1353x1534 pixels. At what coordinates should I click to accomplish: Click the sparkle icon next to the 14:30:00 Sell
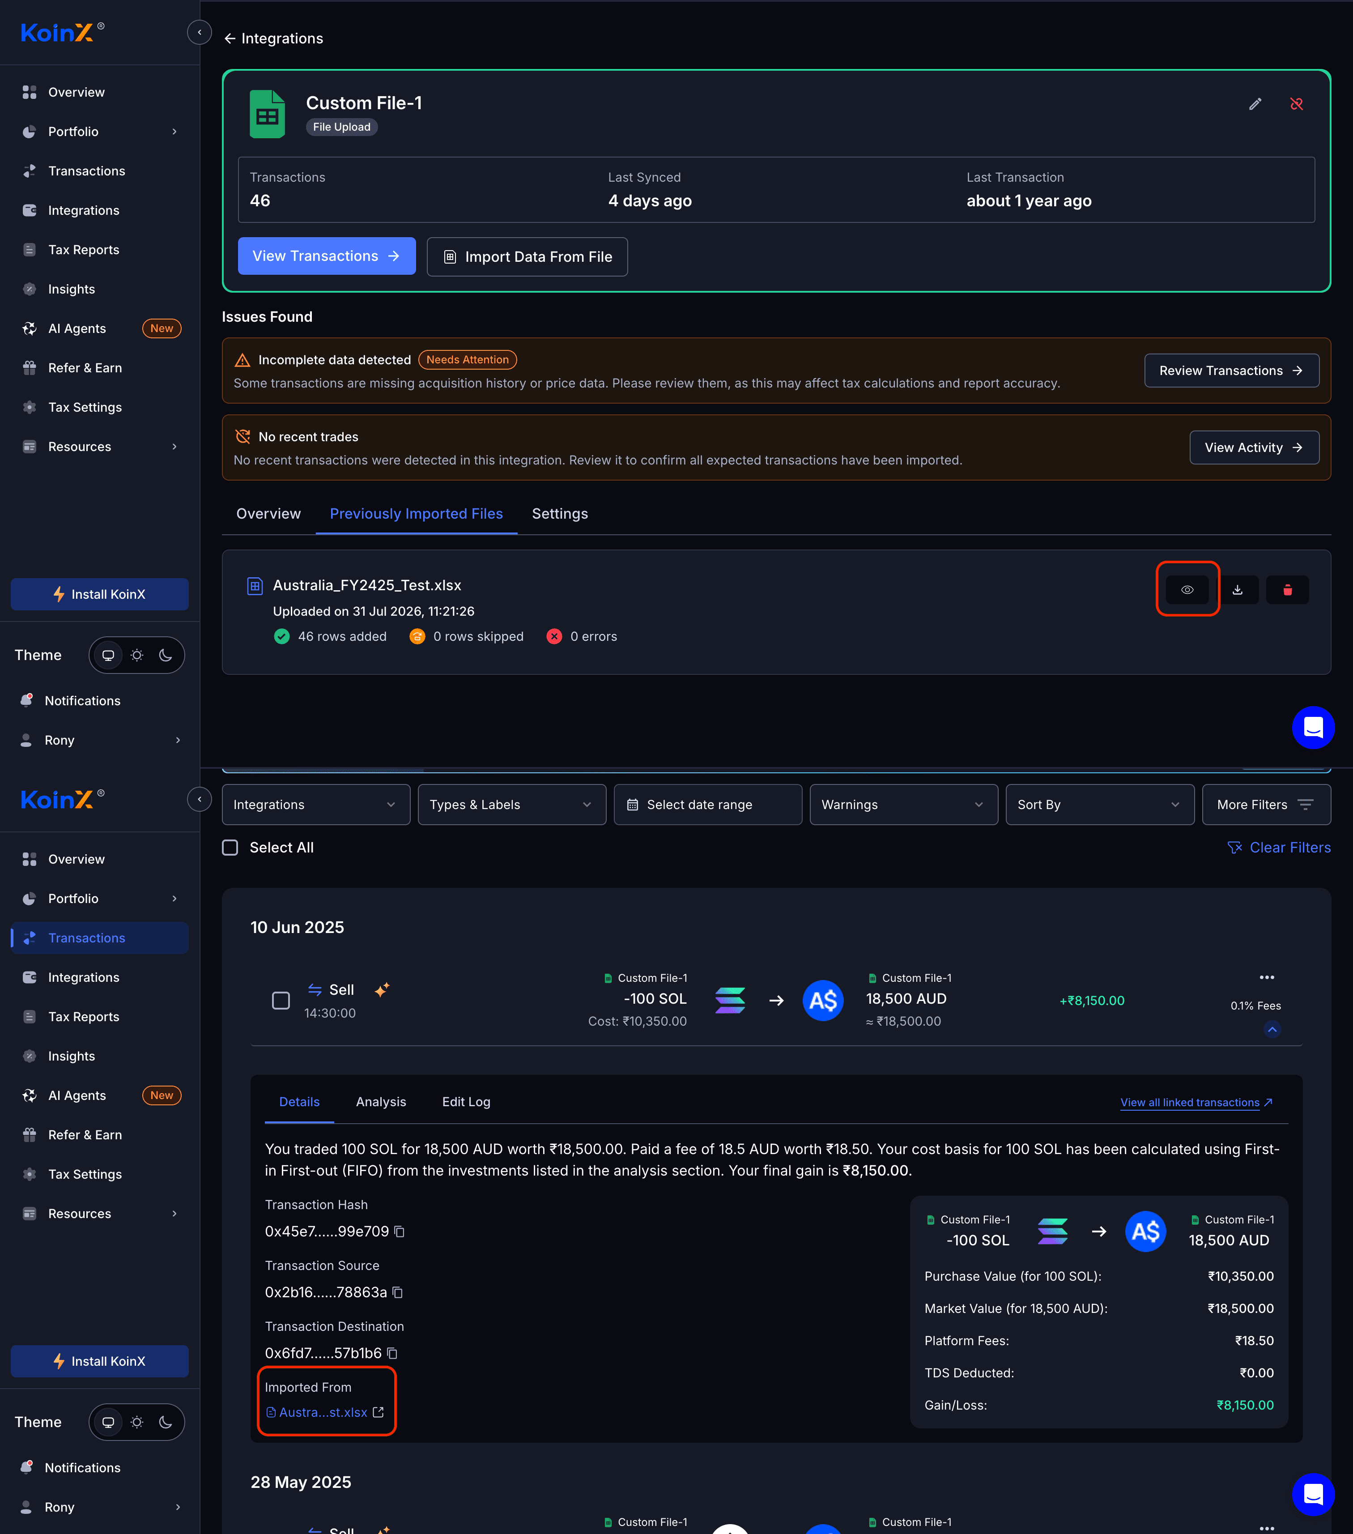tap(382, 990)
